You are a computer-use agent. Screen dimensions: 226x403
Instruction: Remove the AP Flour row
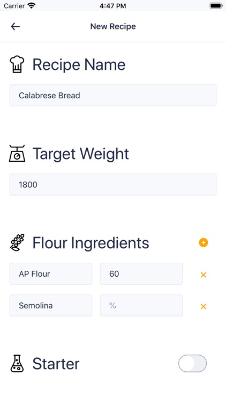coord(204,275)
